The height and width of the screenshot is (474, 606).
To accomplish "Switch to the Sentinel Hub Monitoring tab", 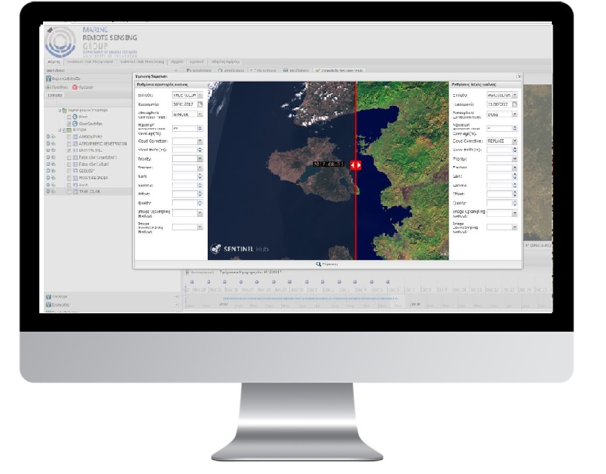I will coord(142,61).
